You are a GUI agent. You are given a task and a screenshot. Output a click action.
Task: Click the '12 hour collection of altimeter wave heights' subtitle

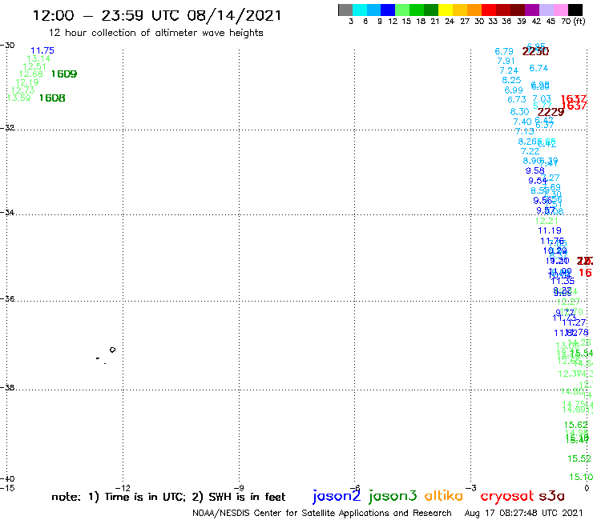tap(155, 33)
